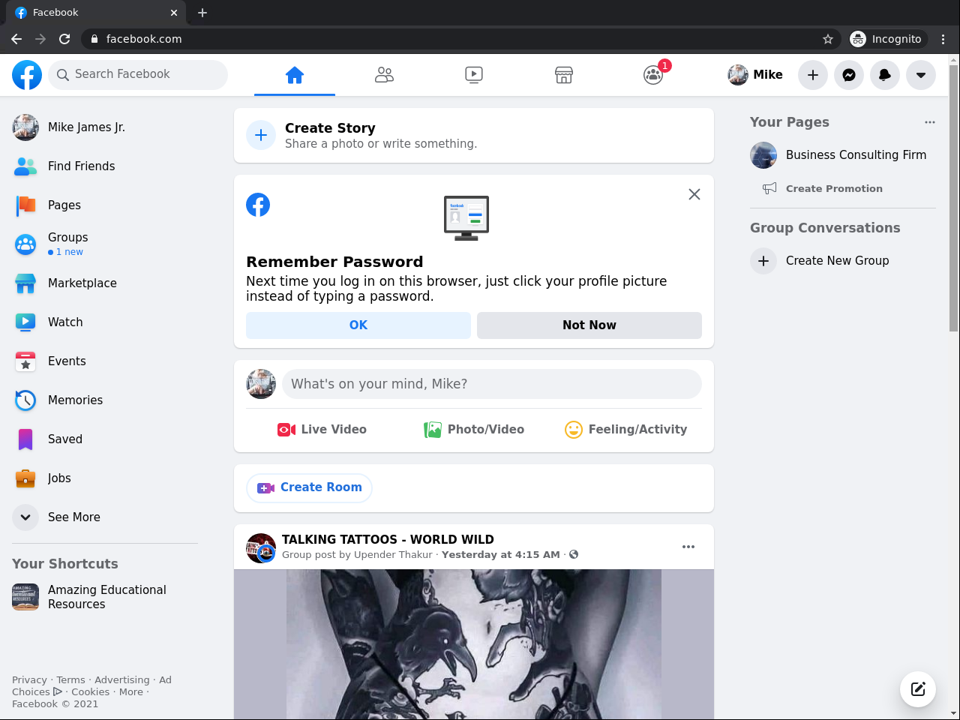The width and height of the screenshot is (960, 720).
Task: Expand the More footer link
Action: coord(131,692)
